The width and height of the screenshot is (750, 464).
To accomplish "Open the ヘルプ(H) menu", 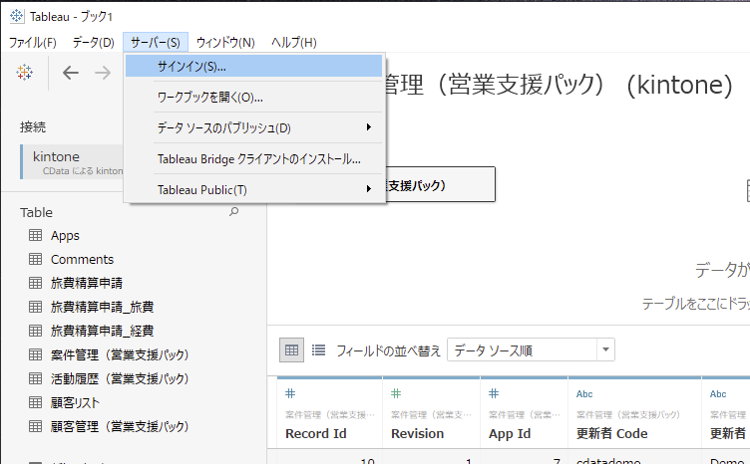I will click(x=293, y=43).
